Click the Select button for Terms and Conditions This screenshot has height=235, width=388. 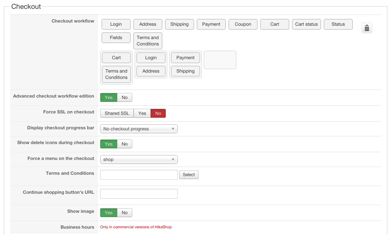[189, 175]
